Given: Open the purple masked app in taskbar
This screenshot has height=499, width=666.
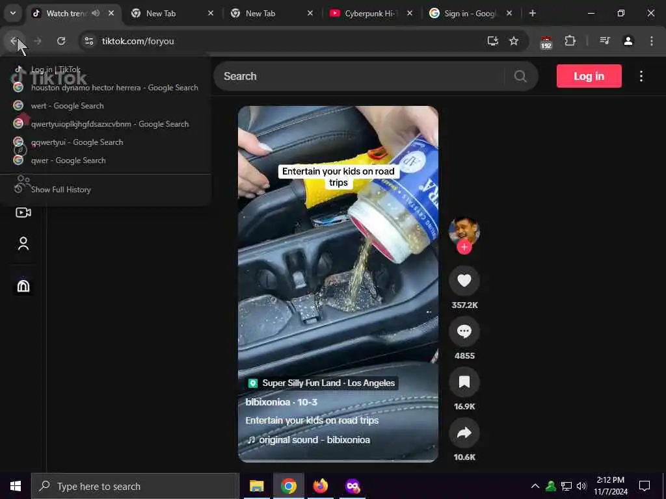Looking at the screenshot, I should 353,486.
